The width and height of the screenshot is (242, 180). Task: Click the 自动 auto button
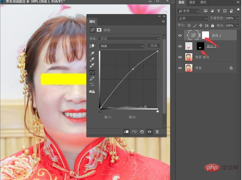pyautogui.click(x=153, y=46)
